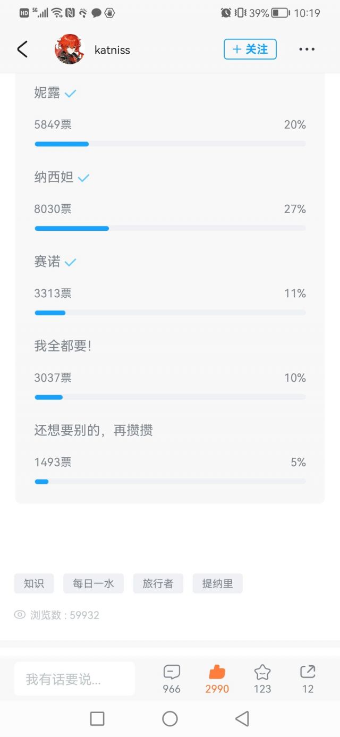Open the 提纳里 topic tag

[218, 583]
